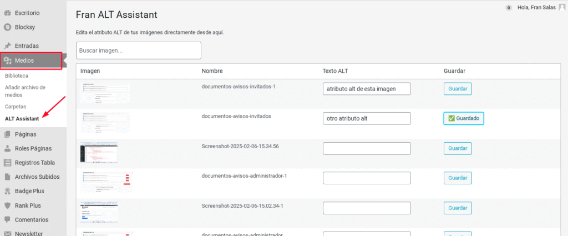
Task: Open the ALT Assistant submenu link
Action: 22,118
